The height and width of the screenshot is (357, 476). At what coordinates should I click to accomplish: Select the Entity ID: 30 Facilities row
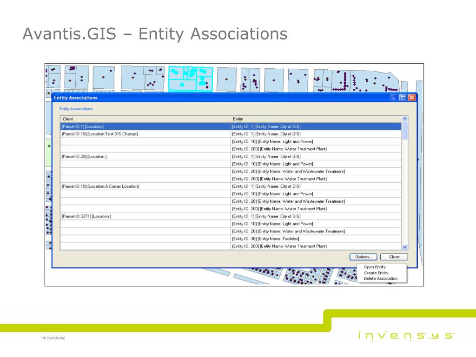316,238
